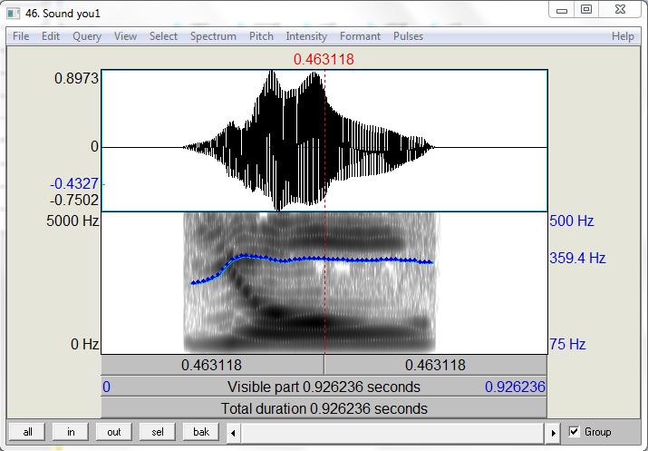Click the horizontal scrollbar track
The height and width of the screenshot is (451, 648).
392,433
